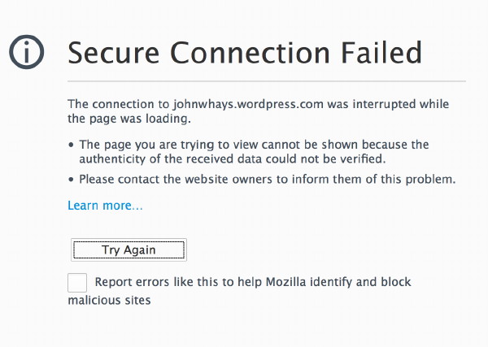Click the 'malicious sites' text below the checkbox
488x347 pixels.
click(110, 300)
